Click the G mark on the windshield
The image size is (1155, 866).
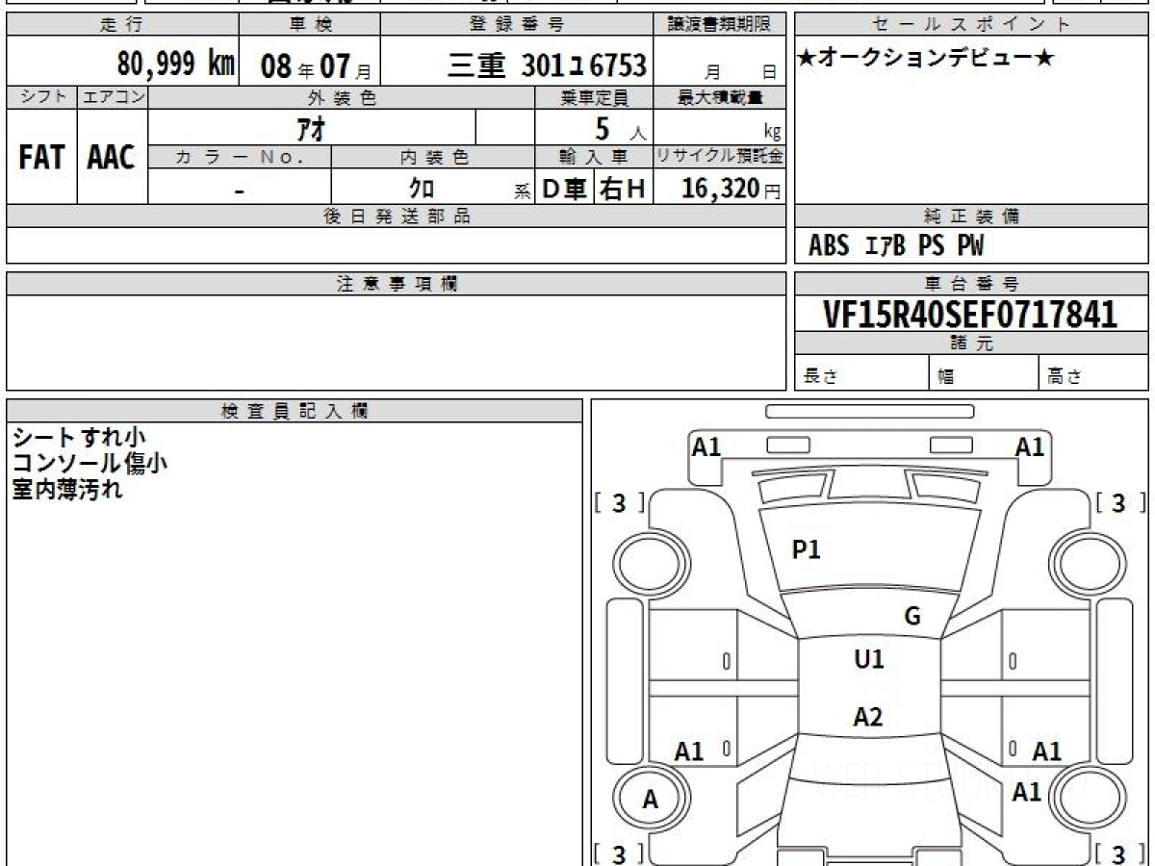pyautogui.click(x=912, y=617)
